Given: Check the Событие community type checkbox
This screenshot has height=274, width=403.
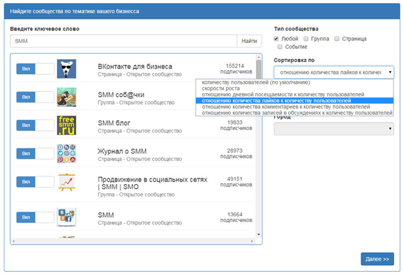Looking at the screenshot, I should point(280,47).
